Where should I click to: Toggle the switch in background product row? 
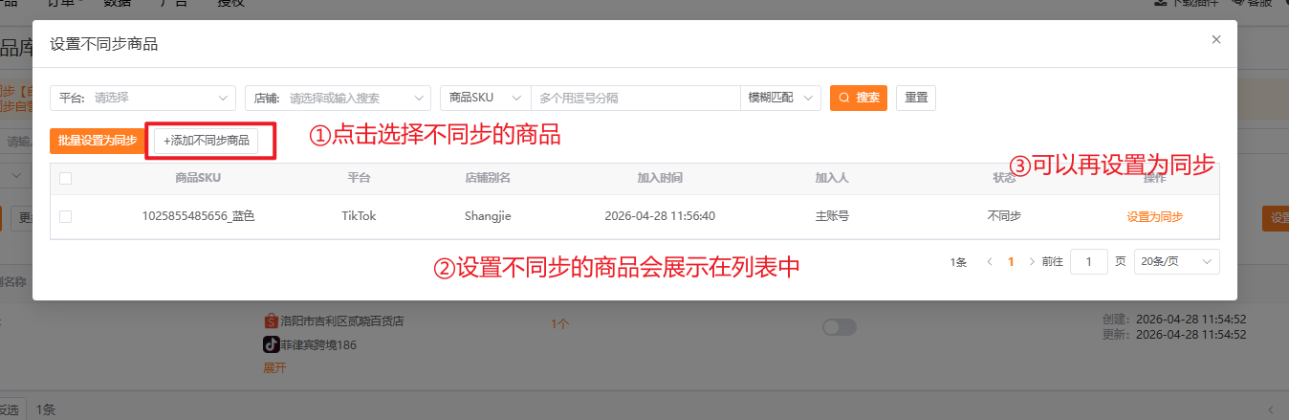point(840,327)
